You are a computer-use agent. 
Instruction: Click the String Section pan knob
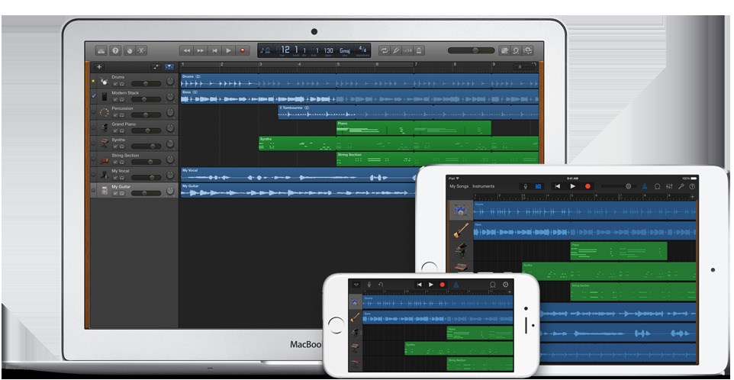point(170,159)
